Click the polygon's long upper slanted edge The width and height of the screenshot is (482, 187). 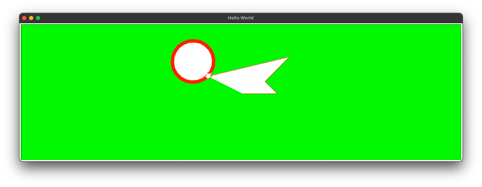coord(249,66)
